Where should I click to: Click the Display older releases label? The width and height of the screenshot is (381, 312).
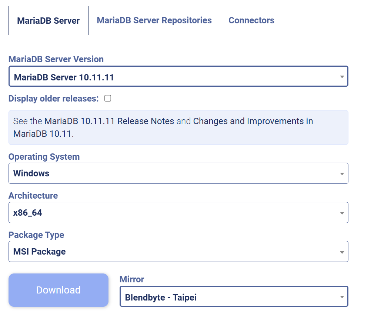coord(53,99)
